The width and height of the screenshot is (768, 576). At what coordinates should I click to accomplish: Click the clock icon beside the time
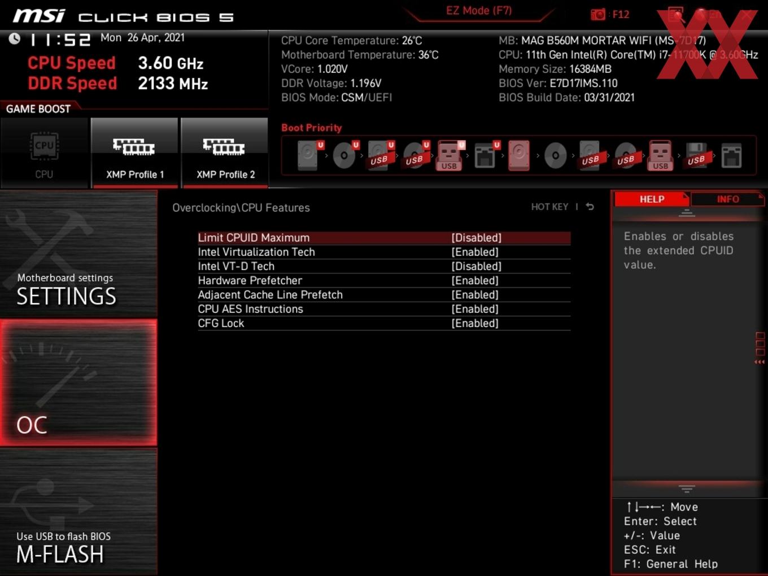click(15, 38)
